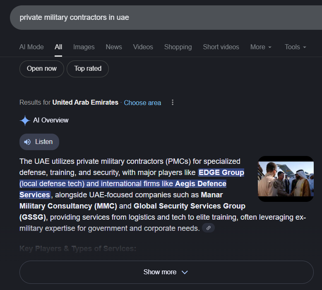Screen dimensions: 322x290
Task: Click the United Arab Emirates location text
Action: (85, 103)
